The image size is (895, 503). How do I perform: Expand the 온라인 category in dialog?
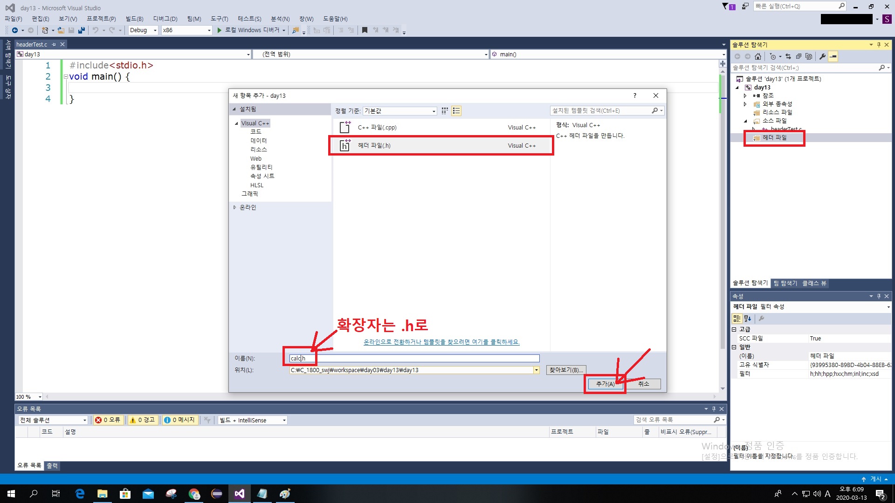pyautogui.click(x=235, y=207)
